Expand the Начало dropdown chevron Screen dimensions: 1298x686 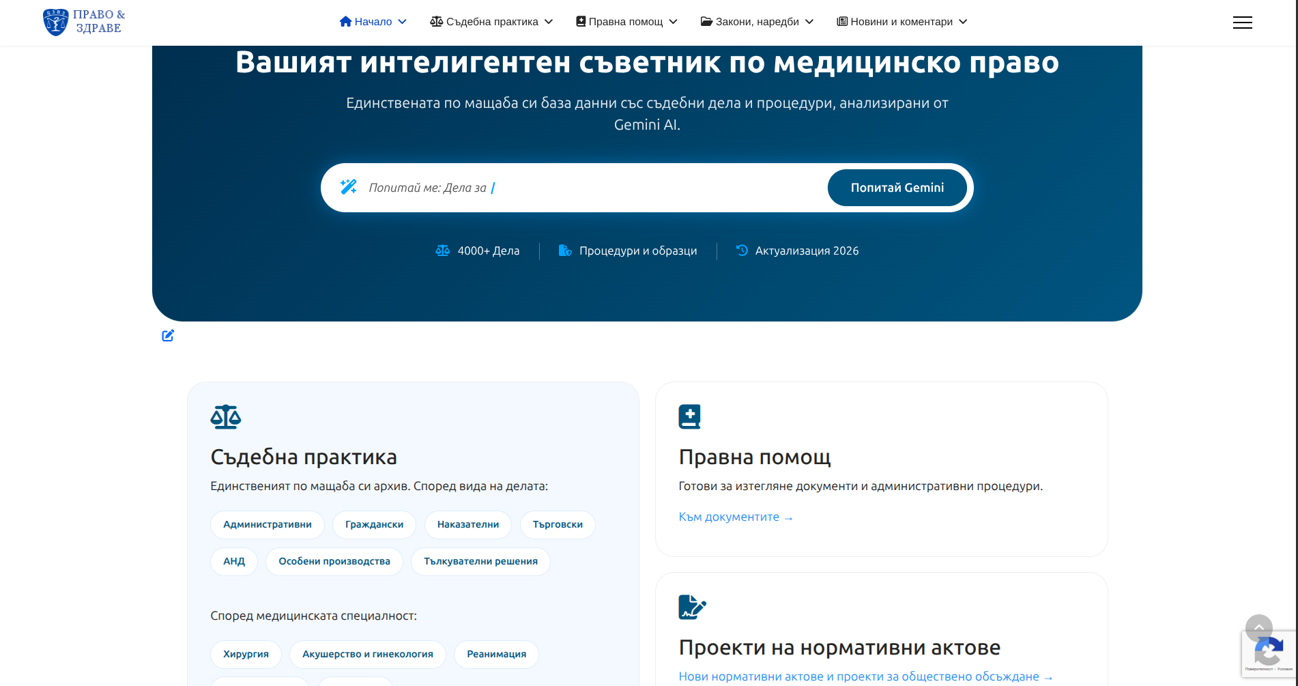pos(402,22)
